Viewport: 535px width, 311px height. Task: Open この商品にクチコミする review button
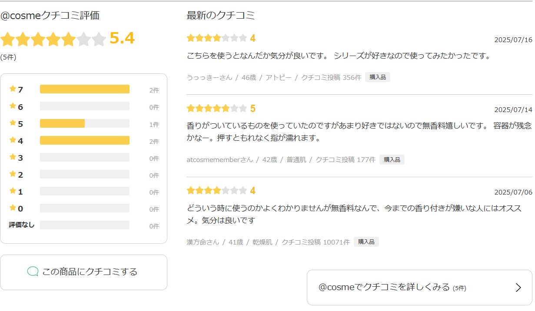83,272
